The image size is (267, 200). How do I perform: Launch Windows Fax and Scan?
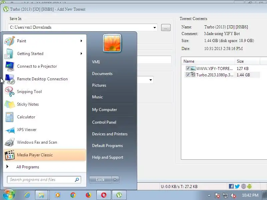coord(45,142)
